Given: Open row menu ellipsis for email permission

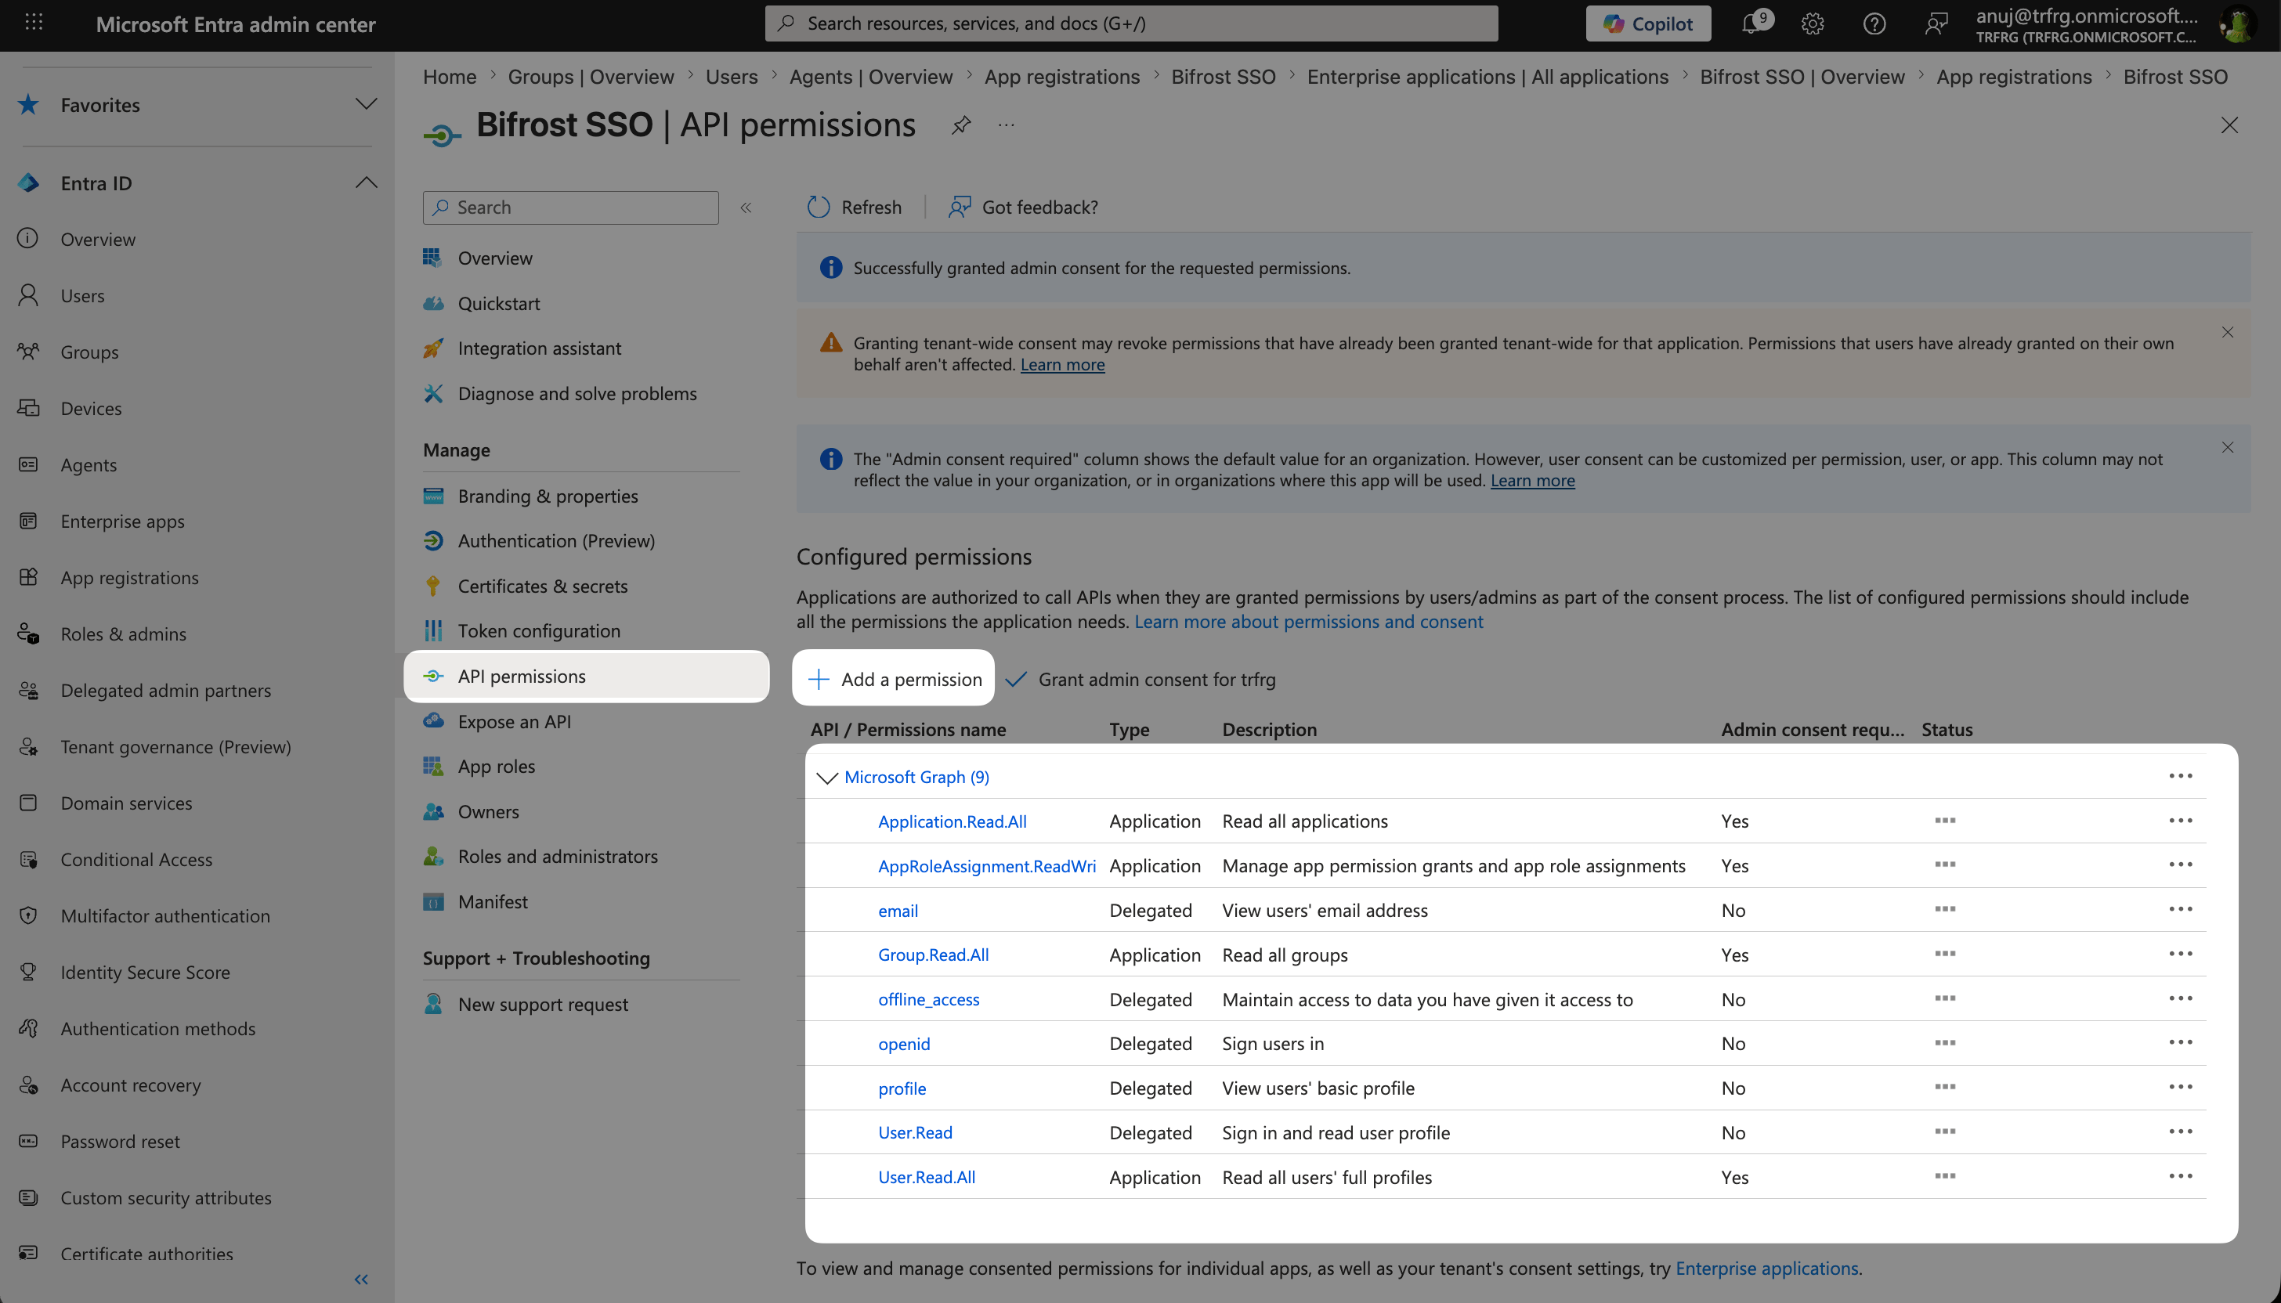Looking at the screenshot, I should 2180,910.
